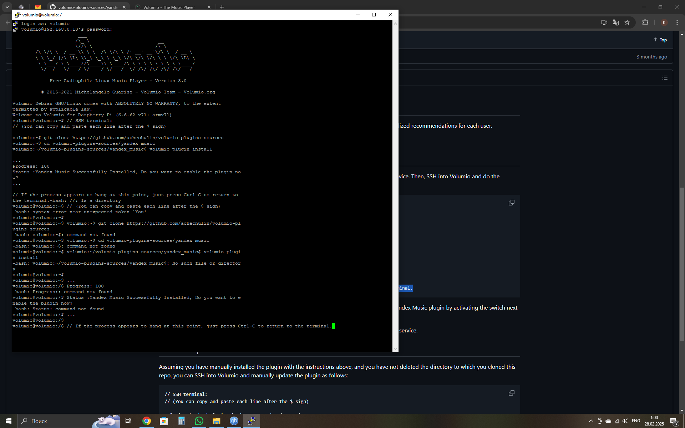
Task: Click the PuTTY terminal scrollbar up arrow
Action: pyautogui.click(x=395, y=24)
